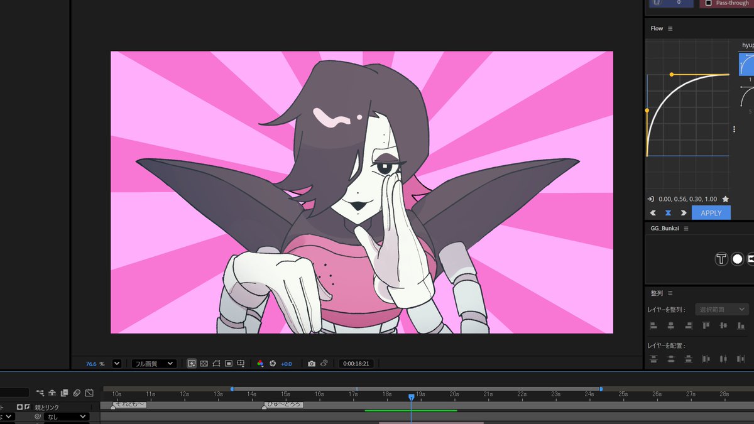Toggle shy layers hide switch

tap(52, 393)
